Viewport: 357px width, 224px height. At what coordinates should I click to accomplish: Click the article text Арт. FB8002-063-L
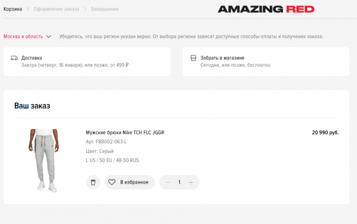[x=106, y=141]
